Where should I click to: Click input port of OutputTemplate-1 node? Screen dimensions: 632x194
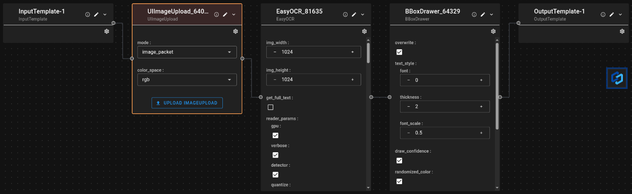518,23
